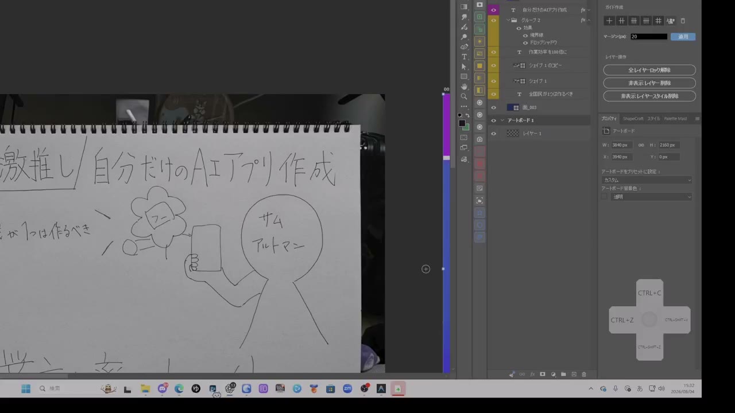Click the link icon between W and H
This screenshot has height=413, width=735.
[641, 145]
